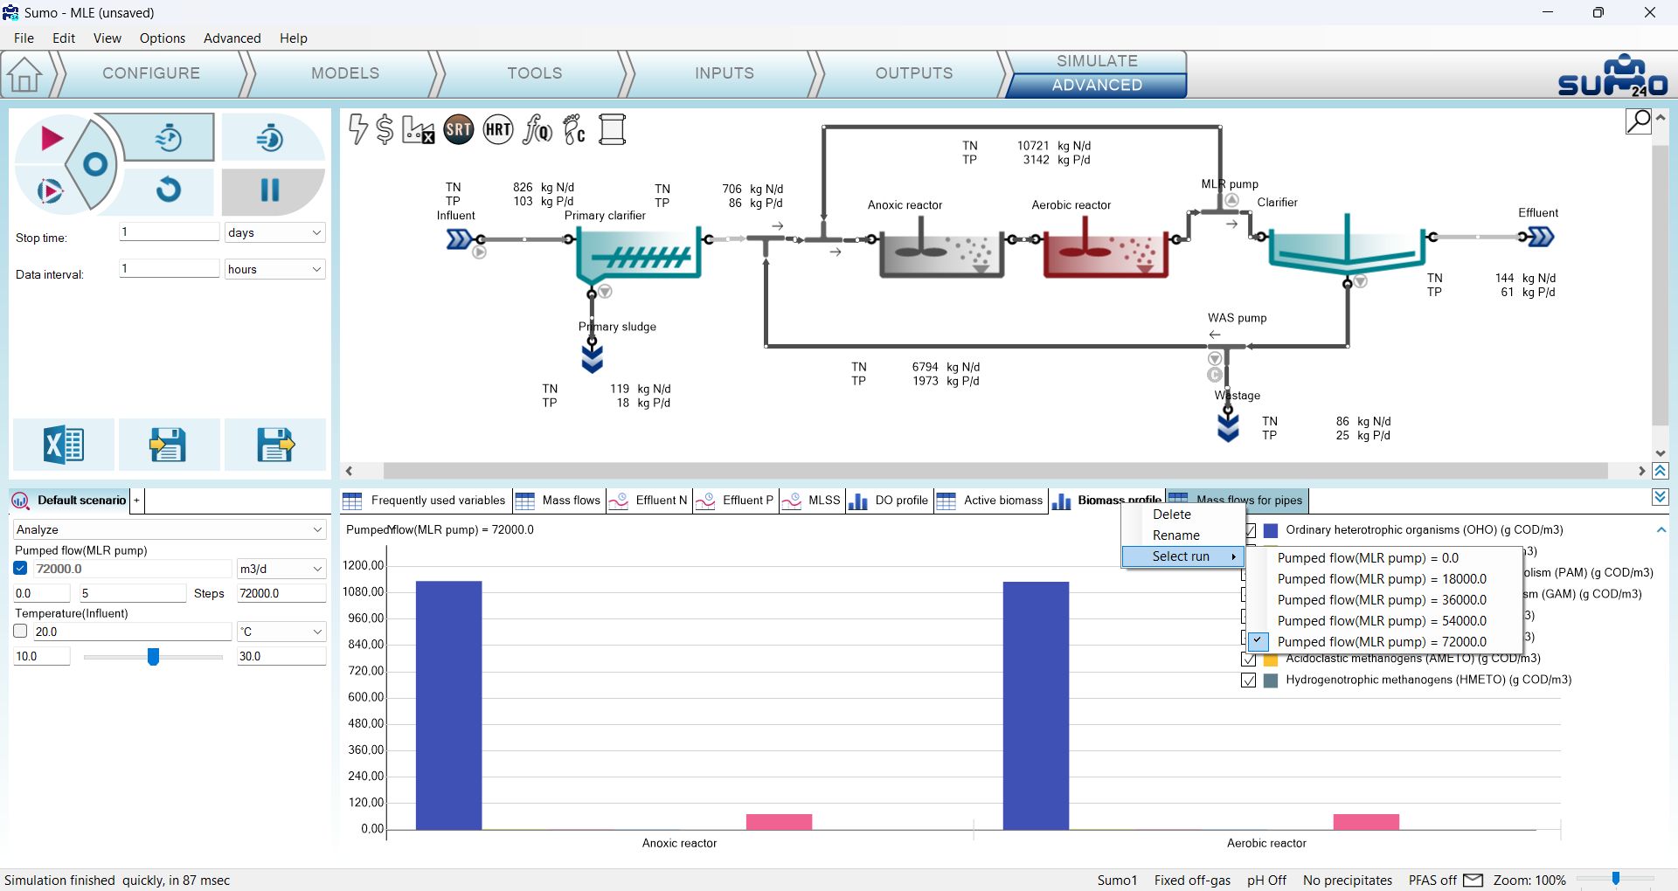Viewport: 1678px width, 891px height.
Task: Add a new scenario with the plus button
Action: (136, 501)
